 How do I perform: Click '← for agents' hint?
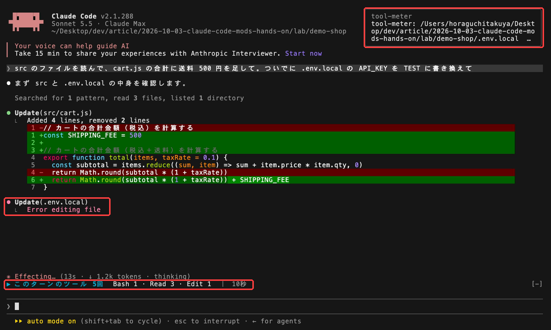[x=277, y=321]
